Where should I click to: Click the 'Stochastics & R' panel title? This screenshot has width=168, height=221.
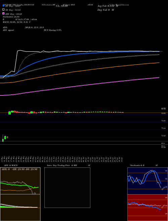pyautogui.click(x=137, y=165)
